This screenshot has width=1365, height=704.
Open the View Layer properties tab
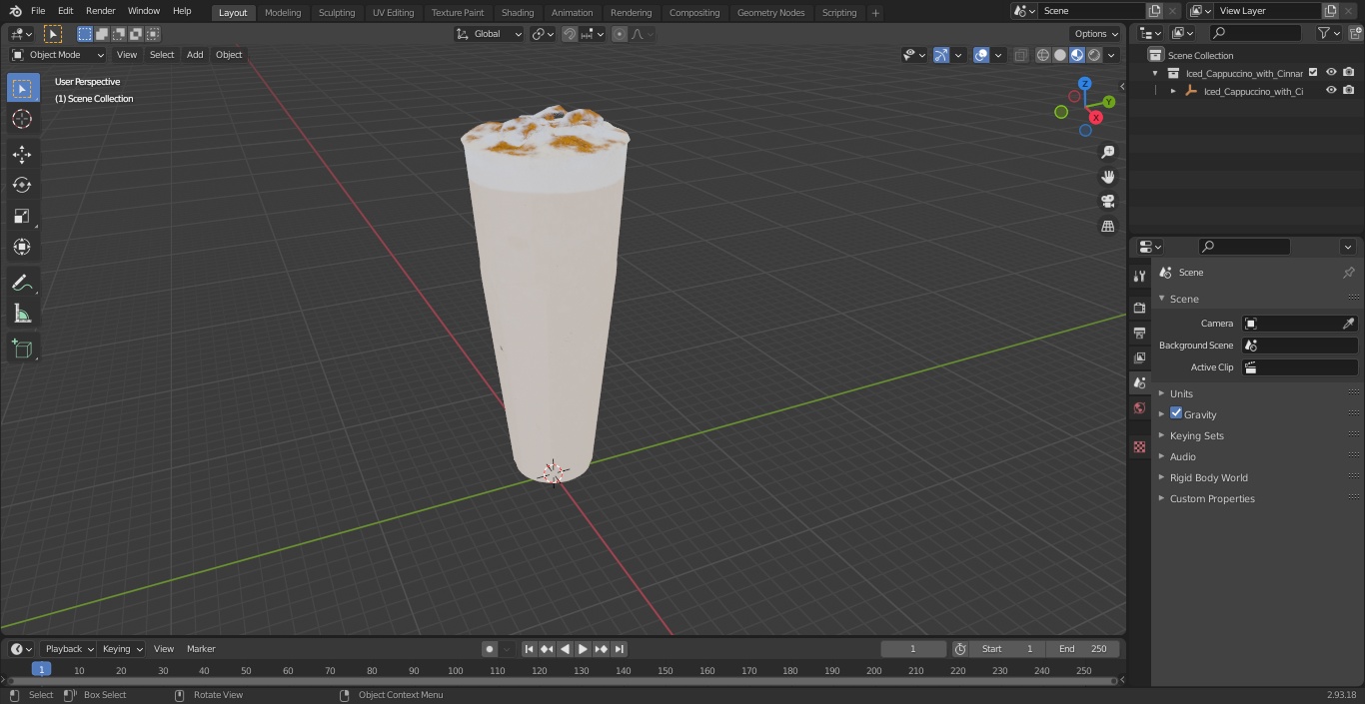point(1139,357)
